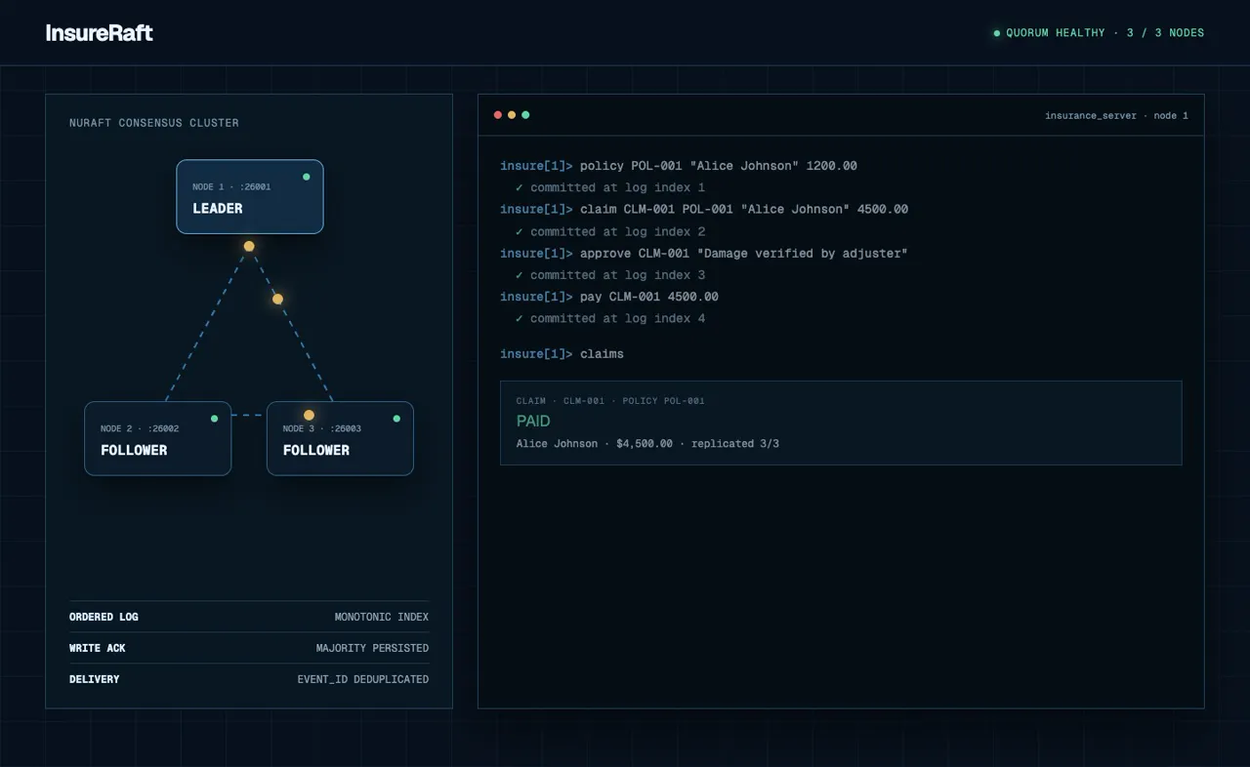The height and width of the screenshot is (767, 1250).
Task: Click the Quorum Healthy status indicator
Action: coord(1099,33)
